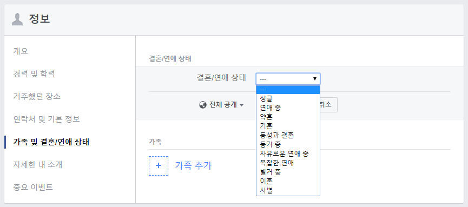The image size is (468, 207).
Task: Select 동성과 결혼 option
Action: pos(288,135)
